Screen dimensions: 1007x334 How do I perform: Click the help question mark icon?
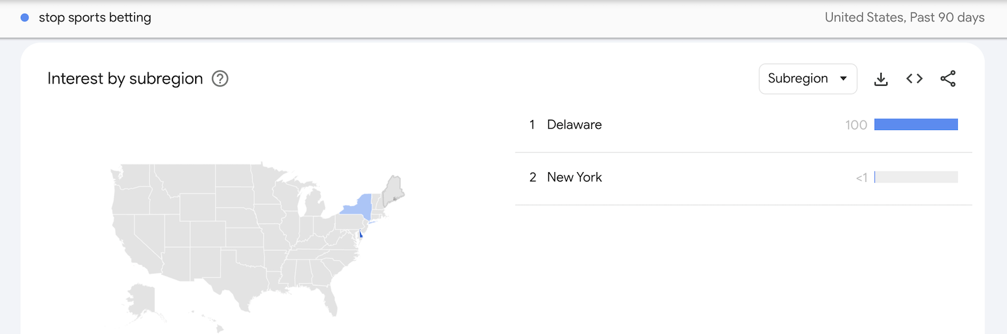point(220,78)
